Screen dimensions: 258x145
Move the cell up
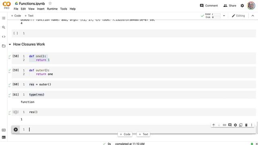[214, 125]
